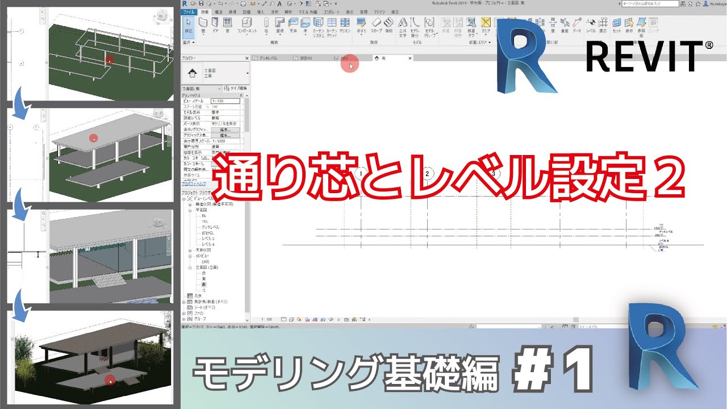This screenshot has width=727, height=409.
Task: Click the 表示 (Show work plane) tool
Action: (629, 25)
